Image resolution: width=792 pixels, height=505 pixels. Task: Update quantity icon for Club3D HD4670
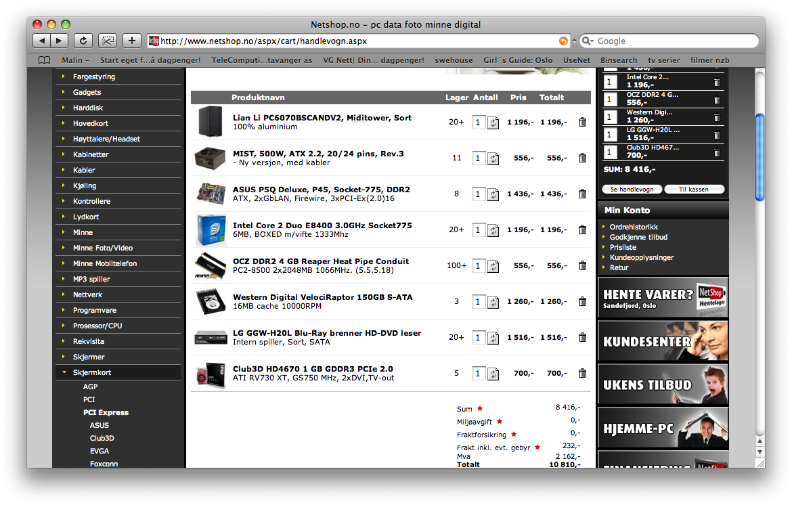click(493, 374)
